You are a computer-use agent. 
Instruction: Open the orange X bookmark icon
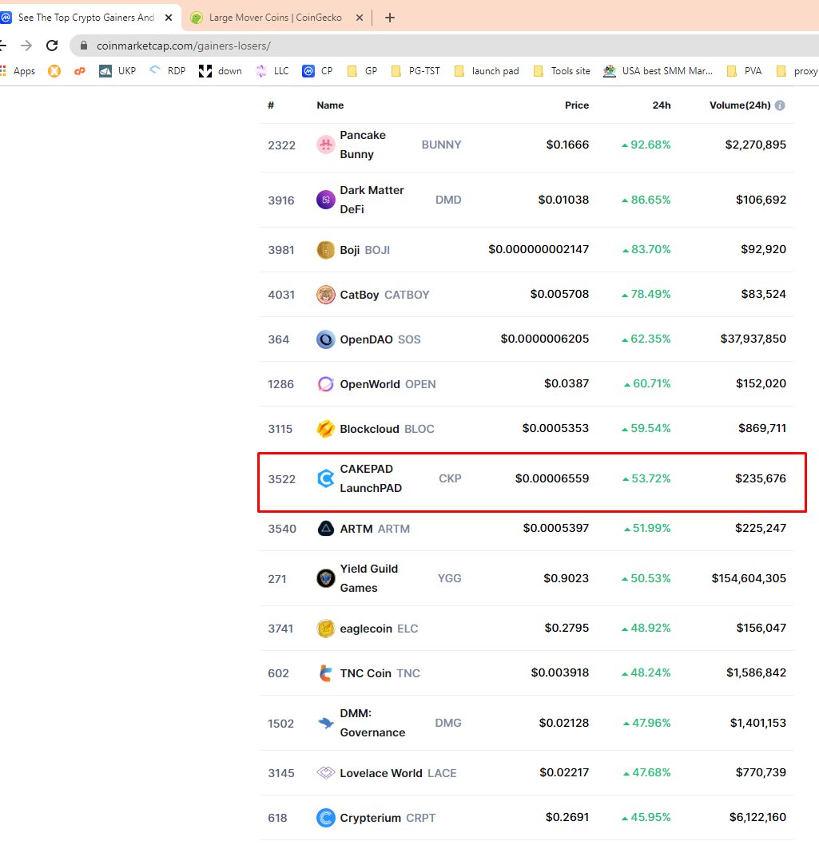pyautogui.click(x=54, y=71)
